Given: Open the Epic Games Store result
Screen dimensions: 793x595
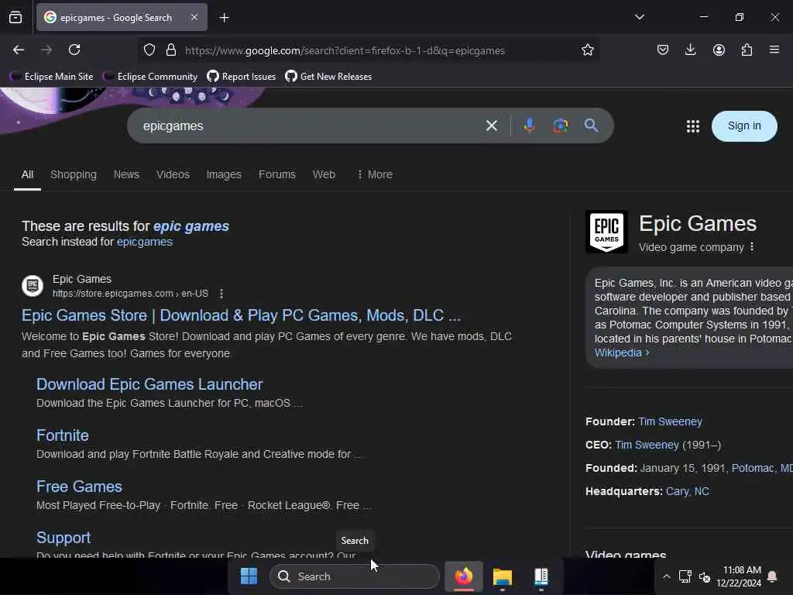Looking at the screenshot, I should pos(242,315).
